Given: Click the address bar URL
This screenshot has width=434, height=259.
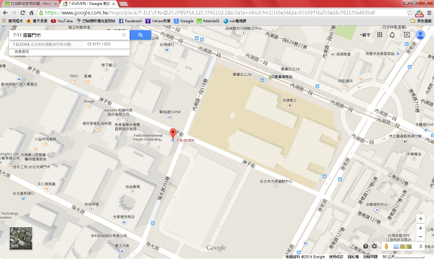Looking at the screenshot, I should point(210,13).
